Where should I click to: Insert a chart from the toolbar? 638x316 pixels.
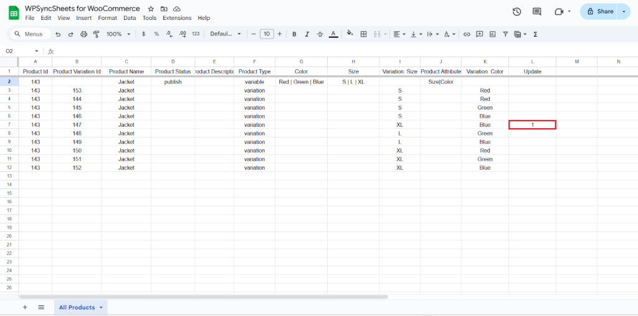[493, 34]
